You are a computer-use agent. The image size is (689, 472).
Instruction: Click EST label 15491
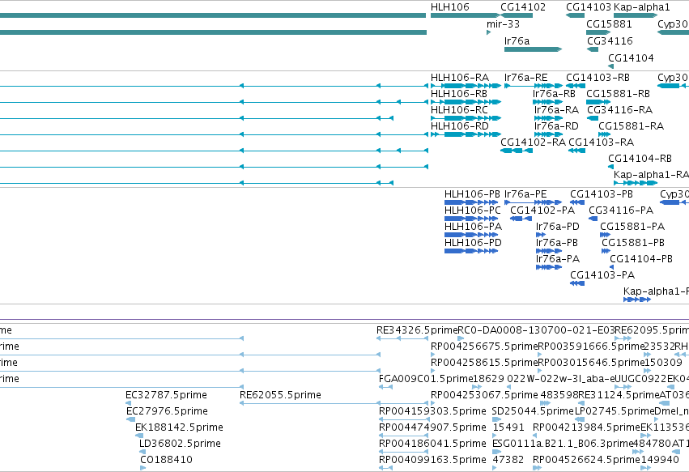point(508,427)
